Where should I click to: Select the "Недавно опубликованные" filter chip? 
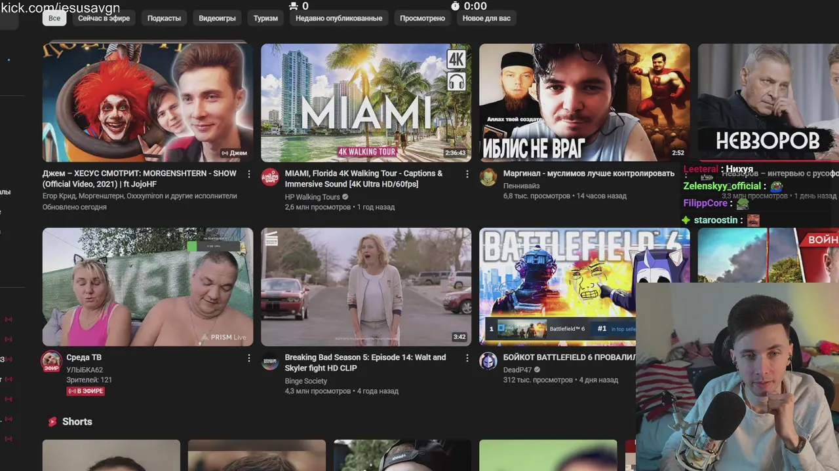(339, 18)
